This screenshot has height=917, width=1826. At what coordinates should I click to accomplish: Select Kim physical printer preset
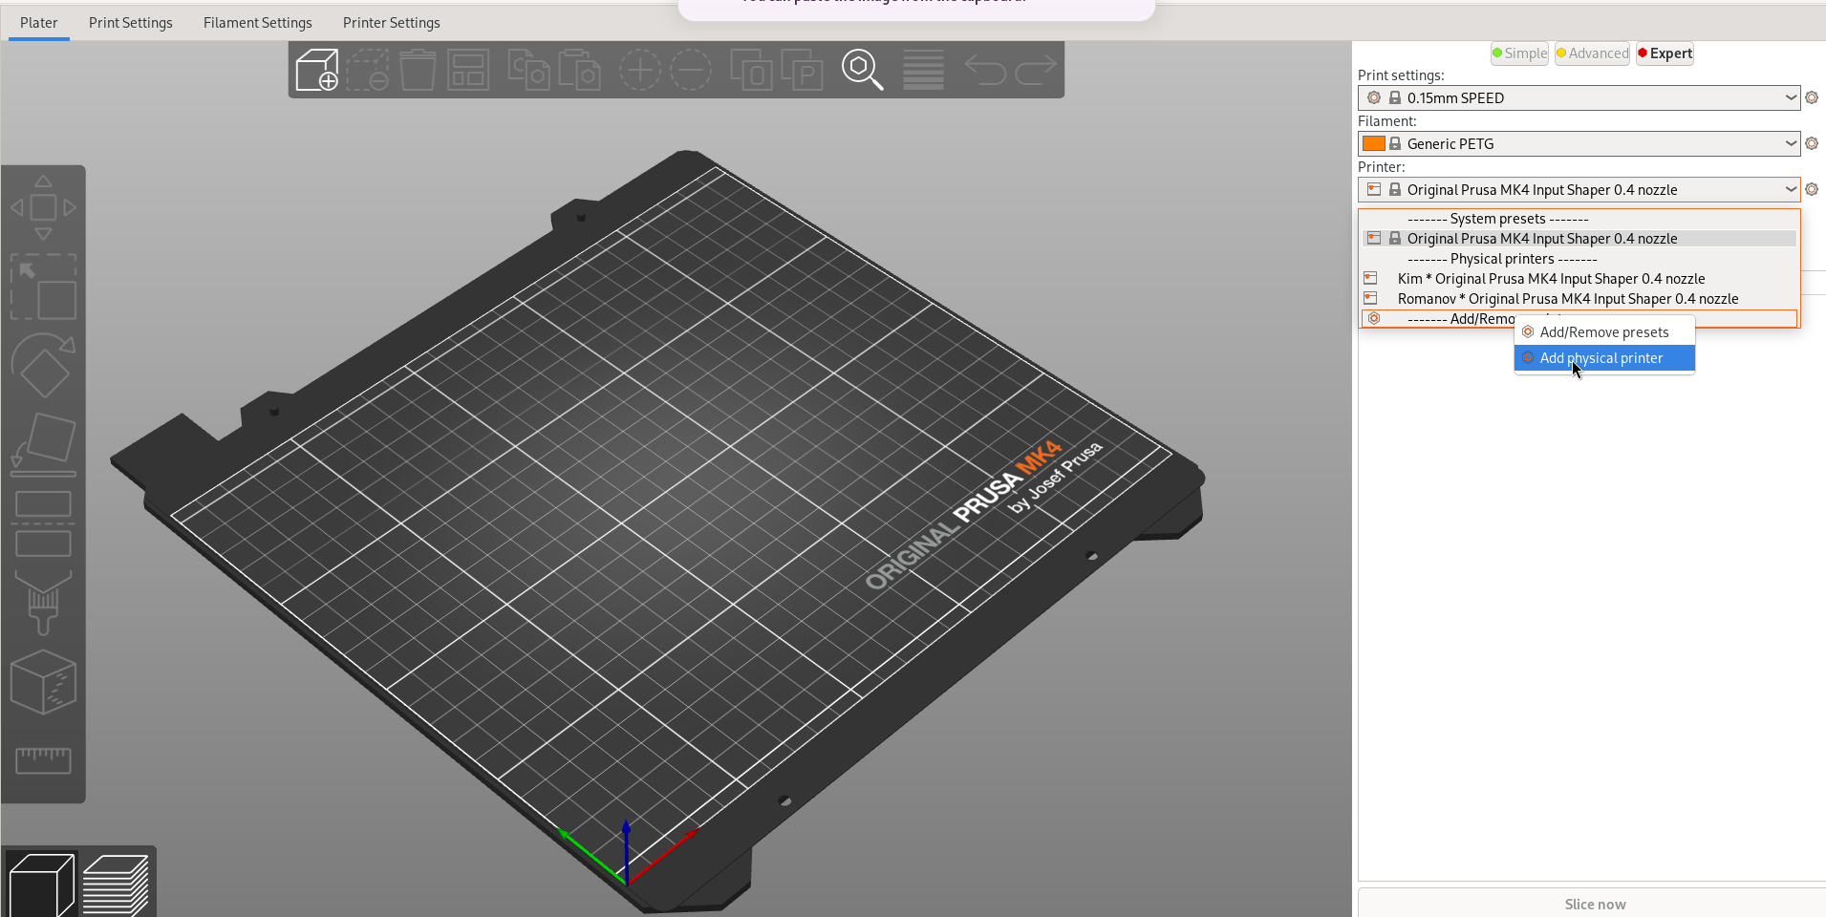point(1550,279)
